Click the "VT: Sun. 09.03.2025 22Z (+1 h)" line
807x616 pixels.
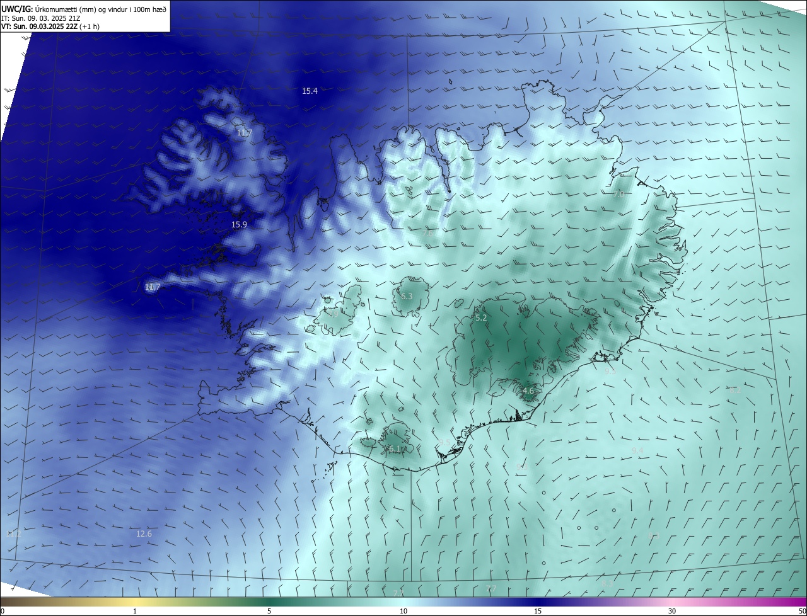pyautogui.click(x=50, y=26)
